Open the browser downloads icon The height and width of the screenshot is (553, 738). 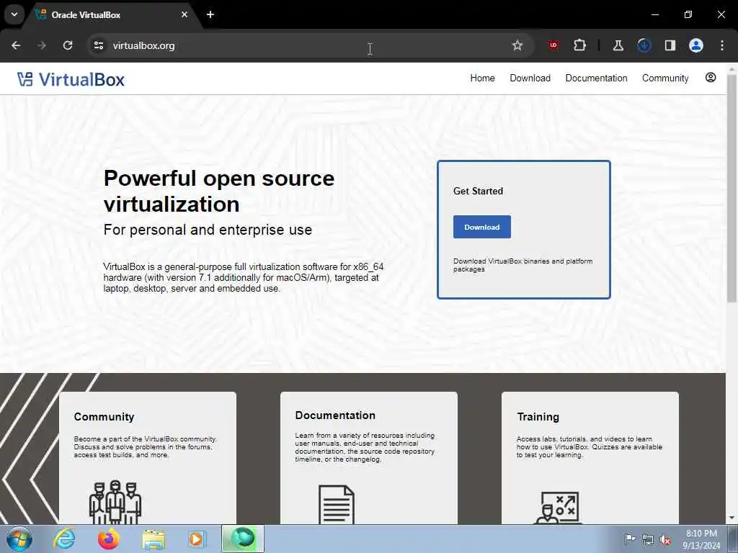[644, 45]
